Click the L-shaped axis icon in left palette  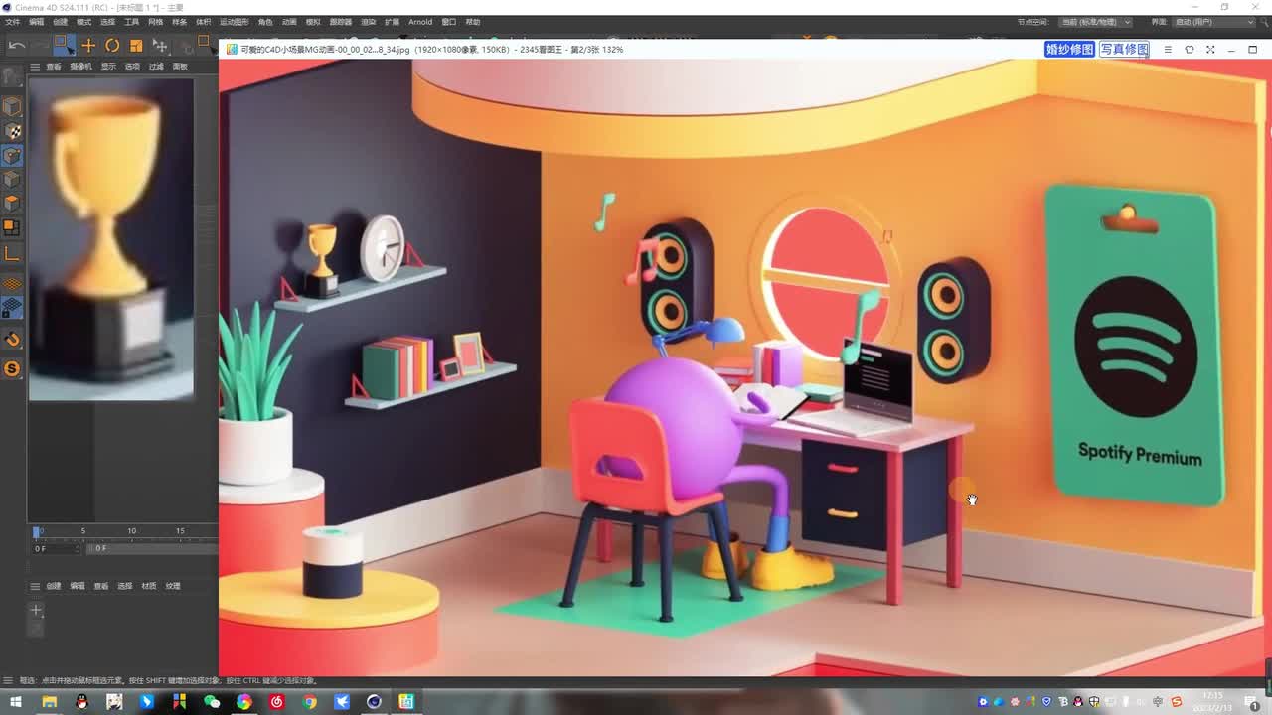(12, 254)
